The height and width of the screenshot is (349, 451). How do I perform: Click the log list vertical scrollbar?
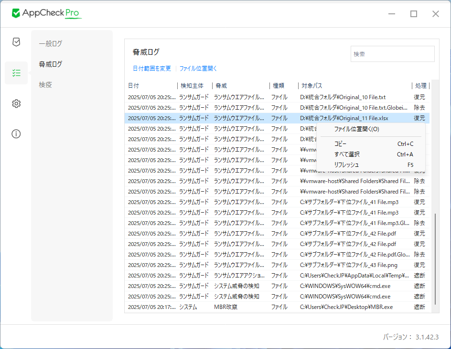click(435, 257)
